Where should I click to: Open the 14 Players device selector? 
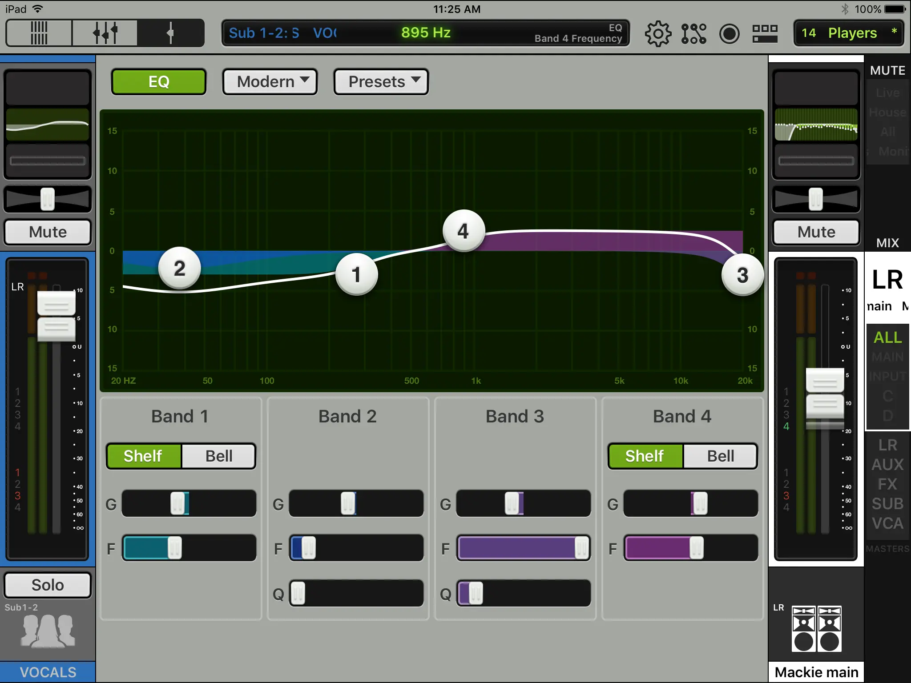coord(848,33)
